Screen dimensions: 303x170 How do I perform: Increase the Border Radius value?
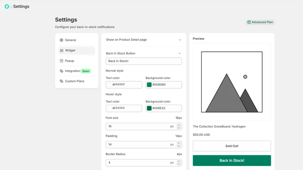(x=179, y=161)
